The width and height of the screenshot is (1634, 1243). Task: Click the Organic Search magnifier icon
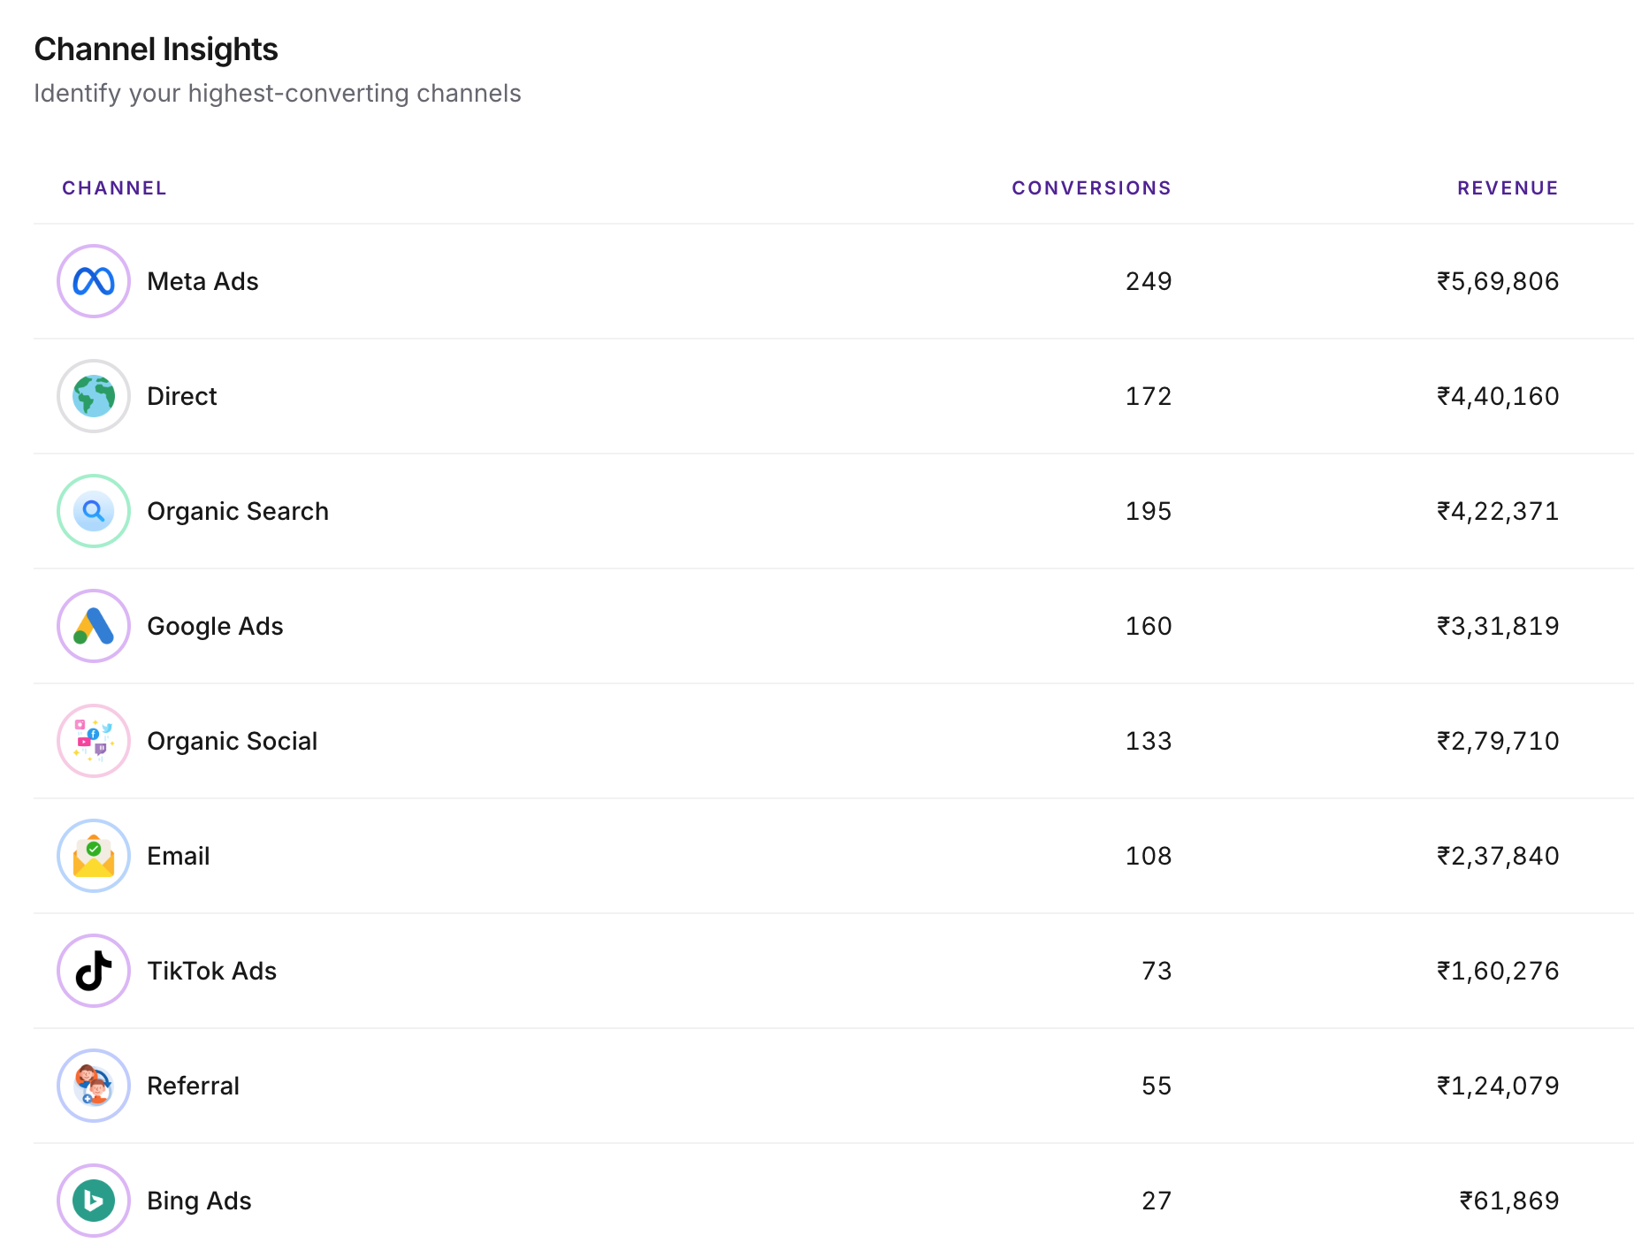[x=94, y=511]
